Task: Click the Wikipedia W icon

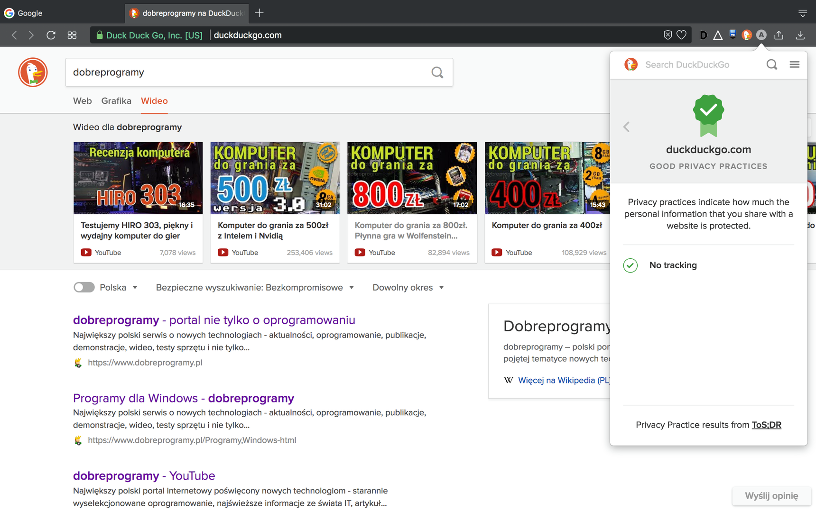Action: point(509,380)
